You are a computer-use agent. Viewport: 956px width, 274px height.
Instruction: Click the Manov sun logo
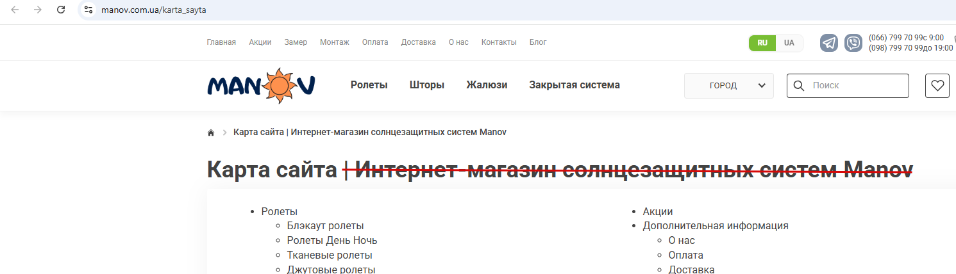click(261, 85)
